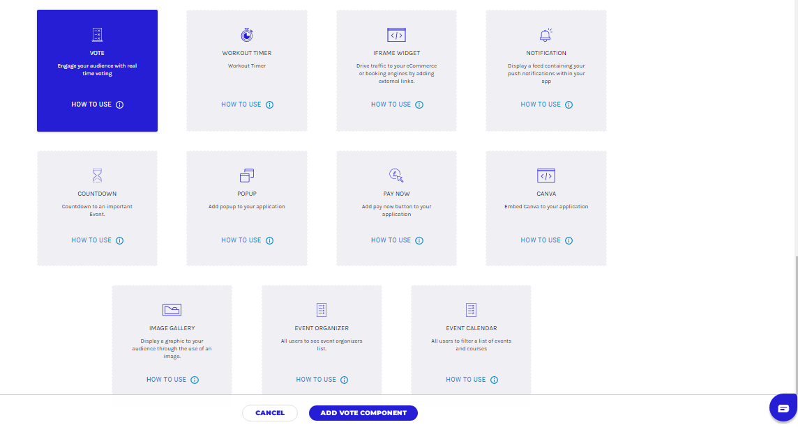Click Add Vote Component button

tap(363, 413)
